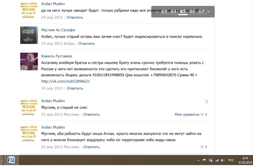Reply to comment 'оба рабоатть будут инша Аллах'
This screenshot has height=166, width=253.
92,147
